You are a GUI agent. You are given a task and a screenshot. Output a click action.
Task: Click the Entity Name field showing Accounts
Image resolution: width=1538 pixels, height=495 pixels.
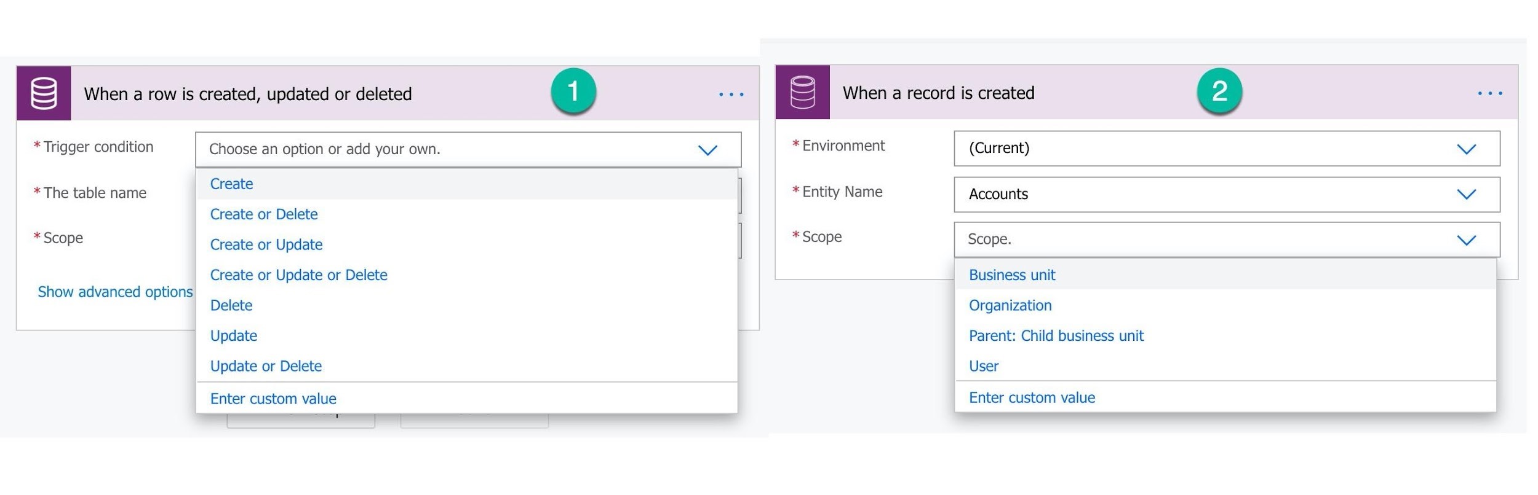tap(1227, 194)
